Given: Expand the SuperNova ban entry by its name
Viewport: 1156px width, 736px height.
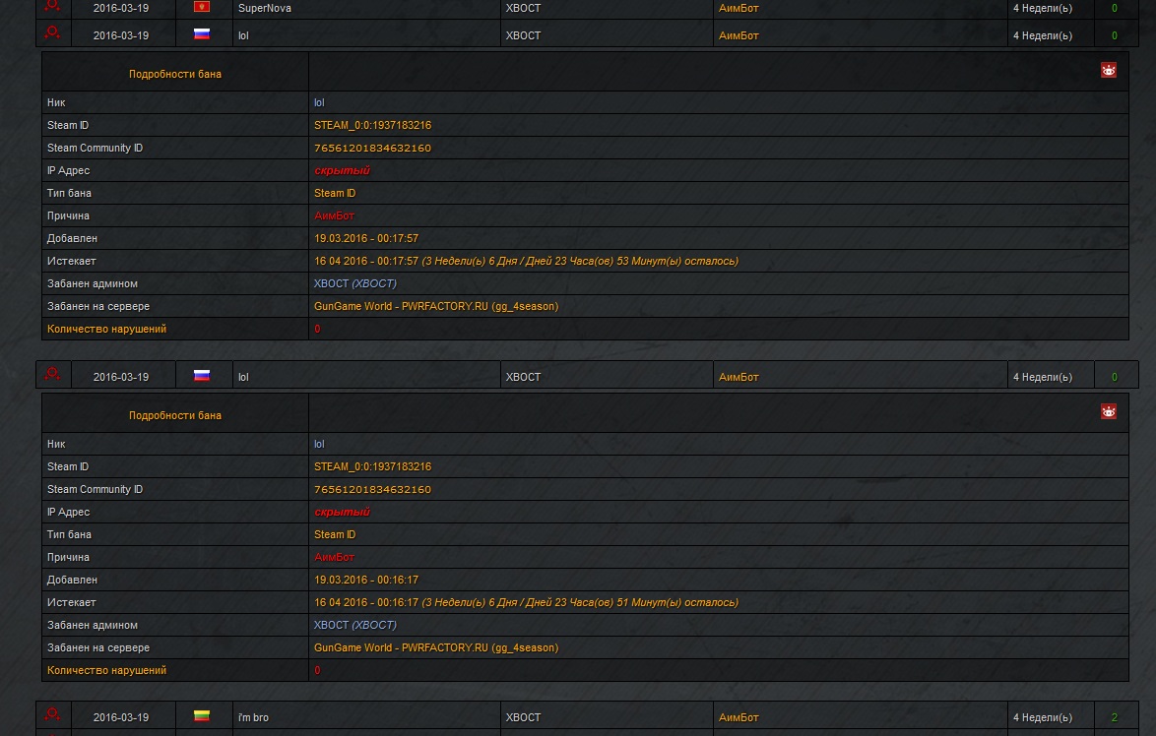Looking at the screenshot, I should [265, 8].
